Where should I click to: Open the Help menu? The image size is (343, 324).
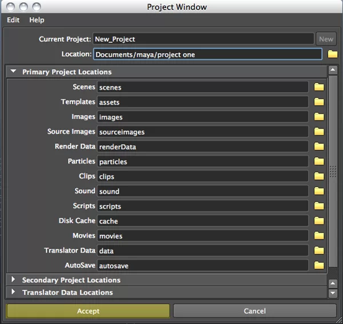pos(37,20)
